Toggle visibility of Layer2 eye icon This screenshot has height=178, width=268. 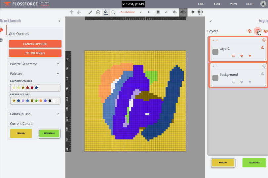(242, 56)
